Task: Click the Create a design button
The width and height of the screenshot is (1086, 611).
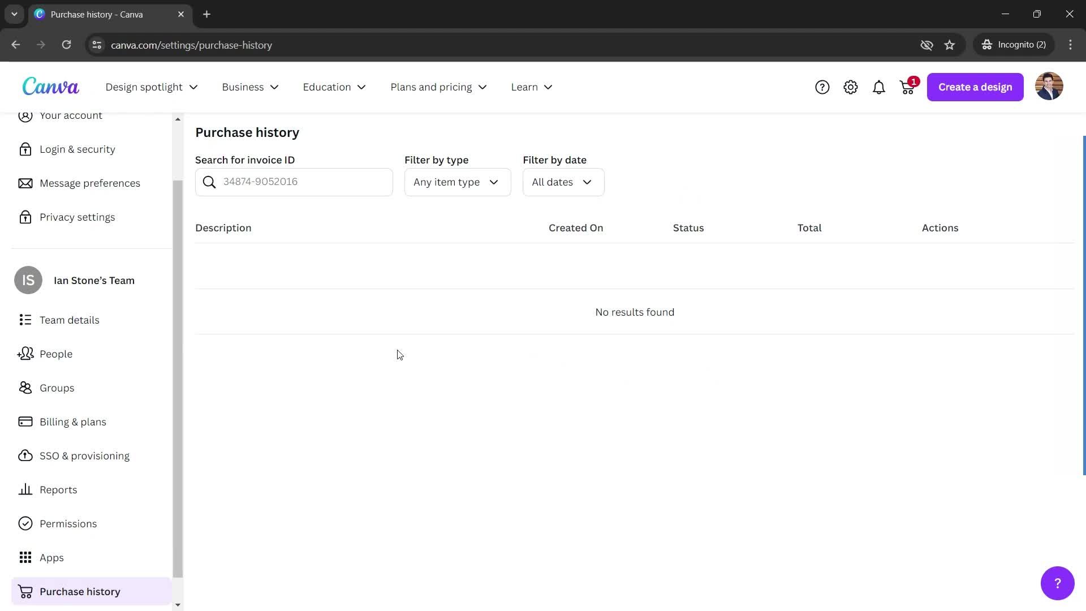Action: [975, 87]
